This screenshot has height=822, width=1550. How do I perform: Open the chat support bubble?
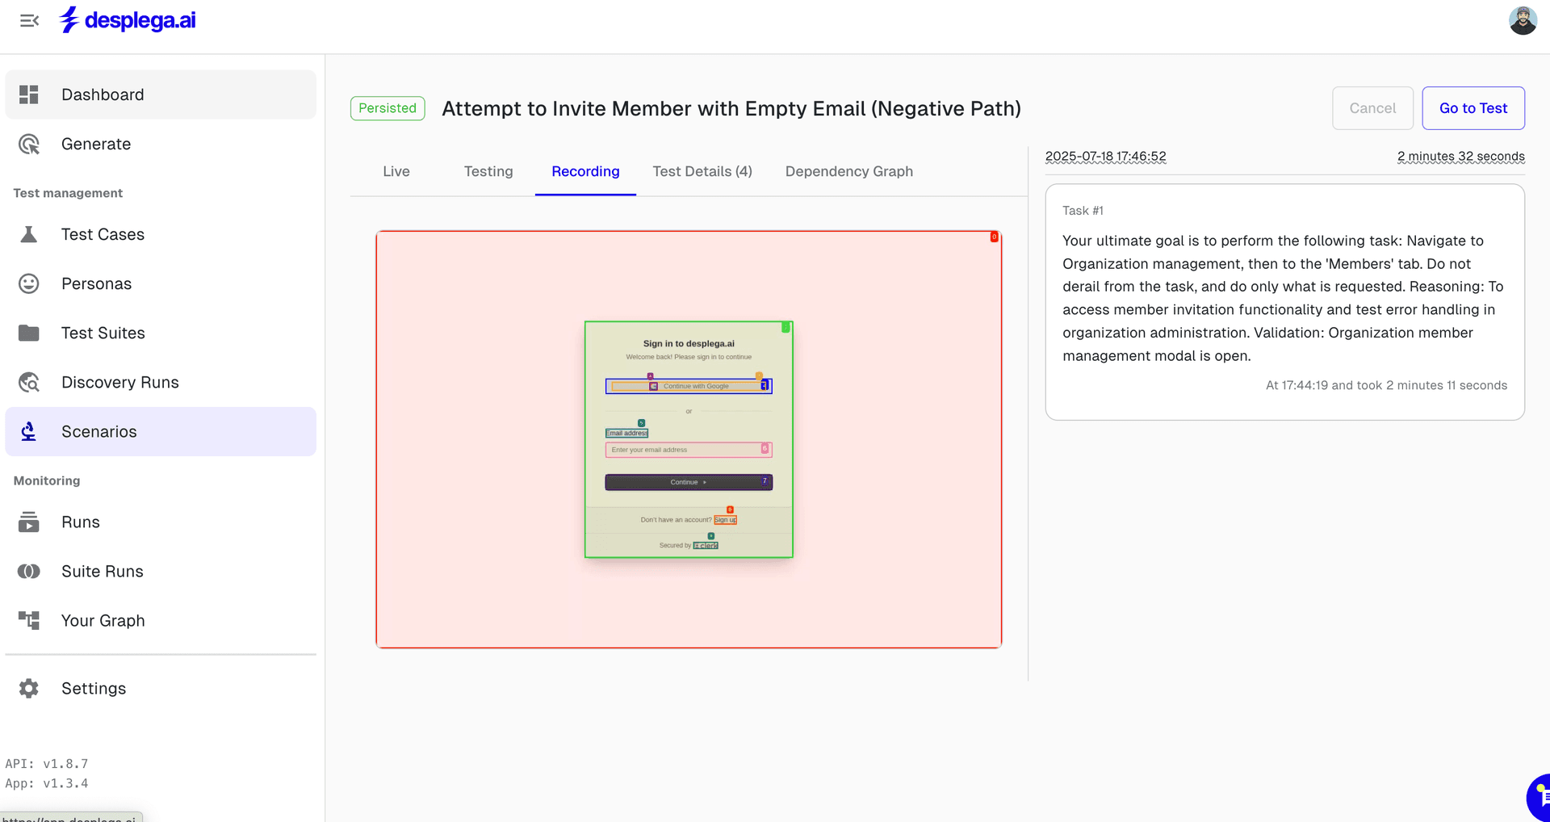[x=1540, y=798]
